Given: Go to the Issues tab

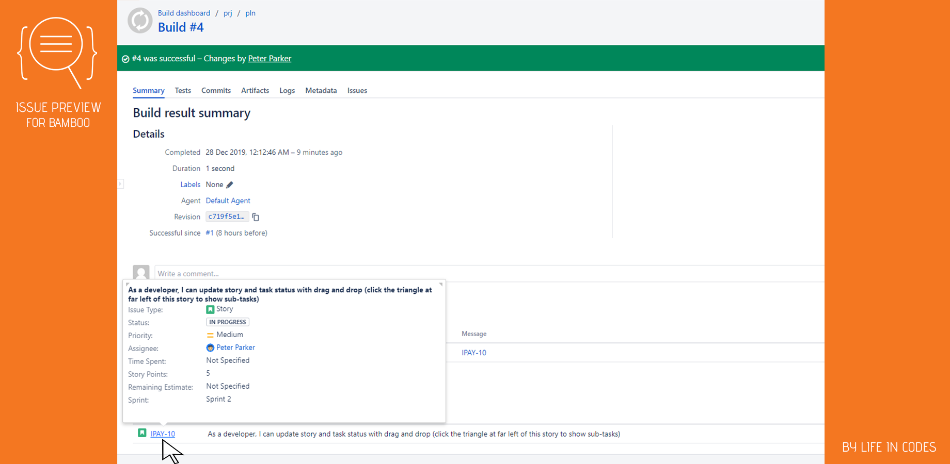Looking at the screenshot, I should tap(357, 91).
